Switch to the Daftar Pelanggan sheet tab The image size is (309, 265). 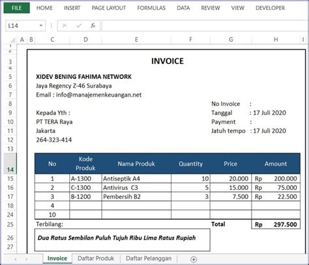point(149,258)
